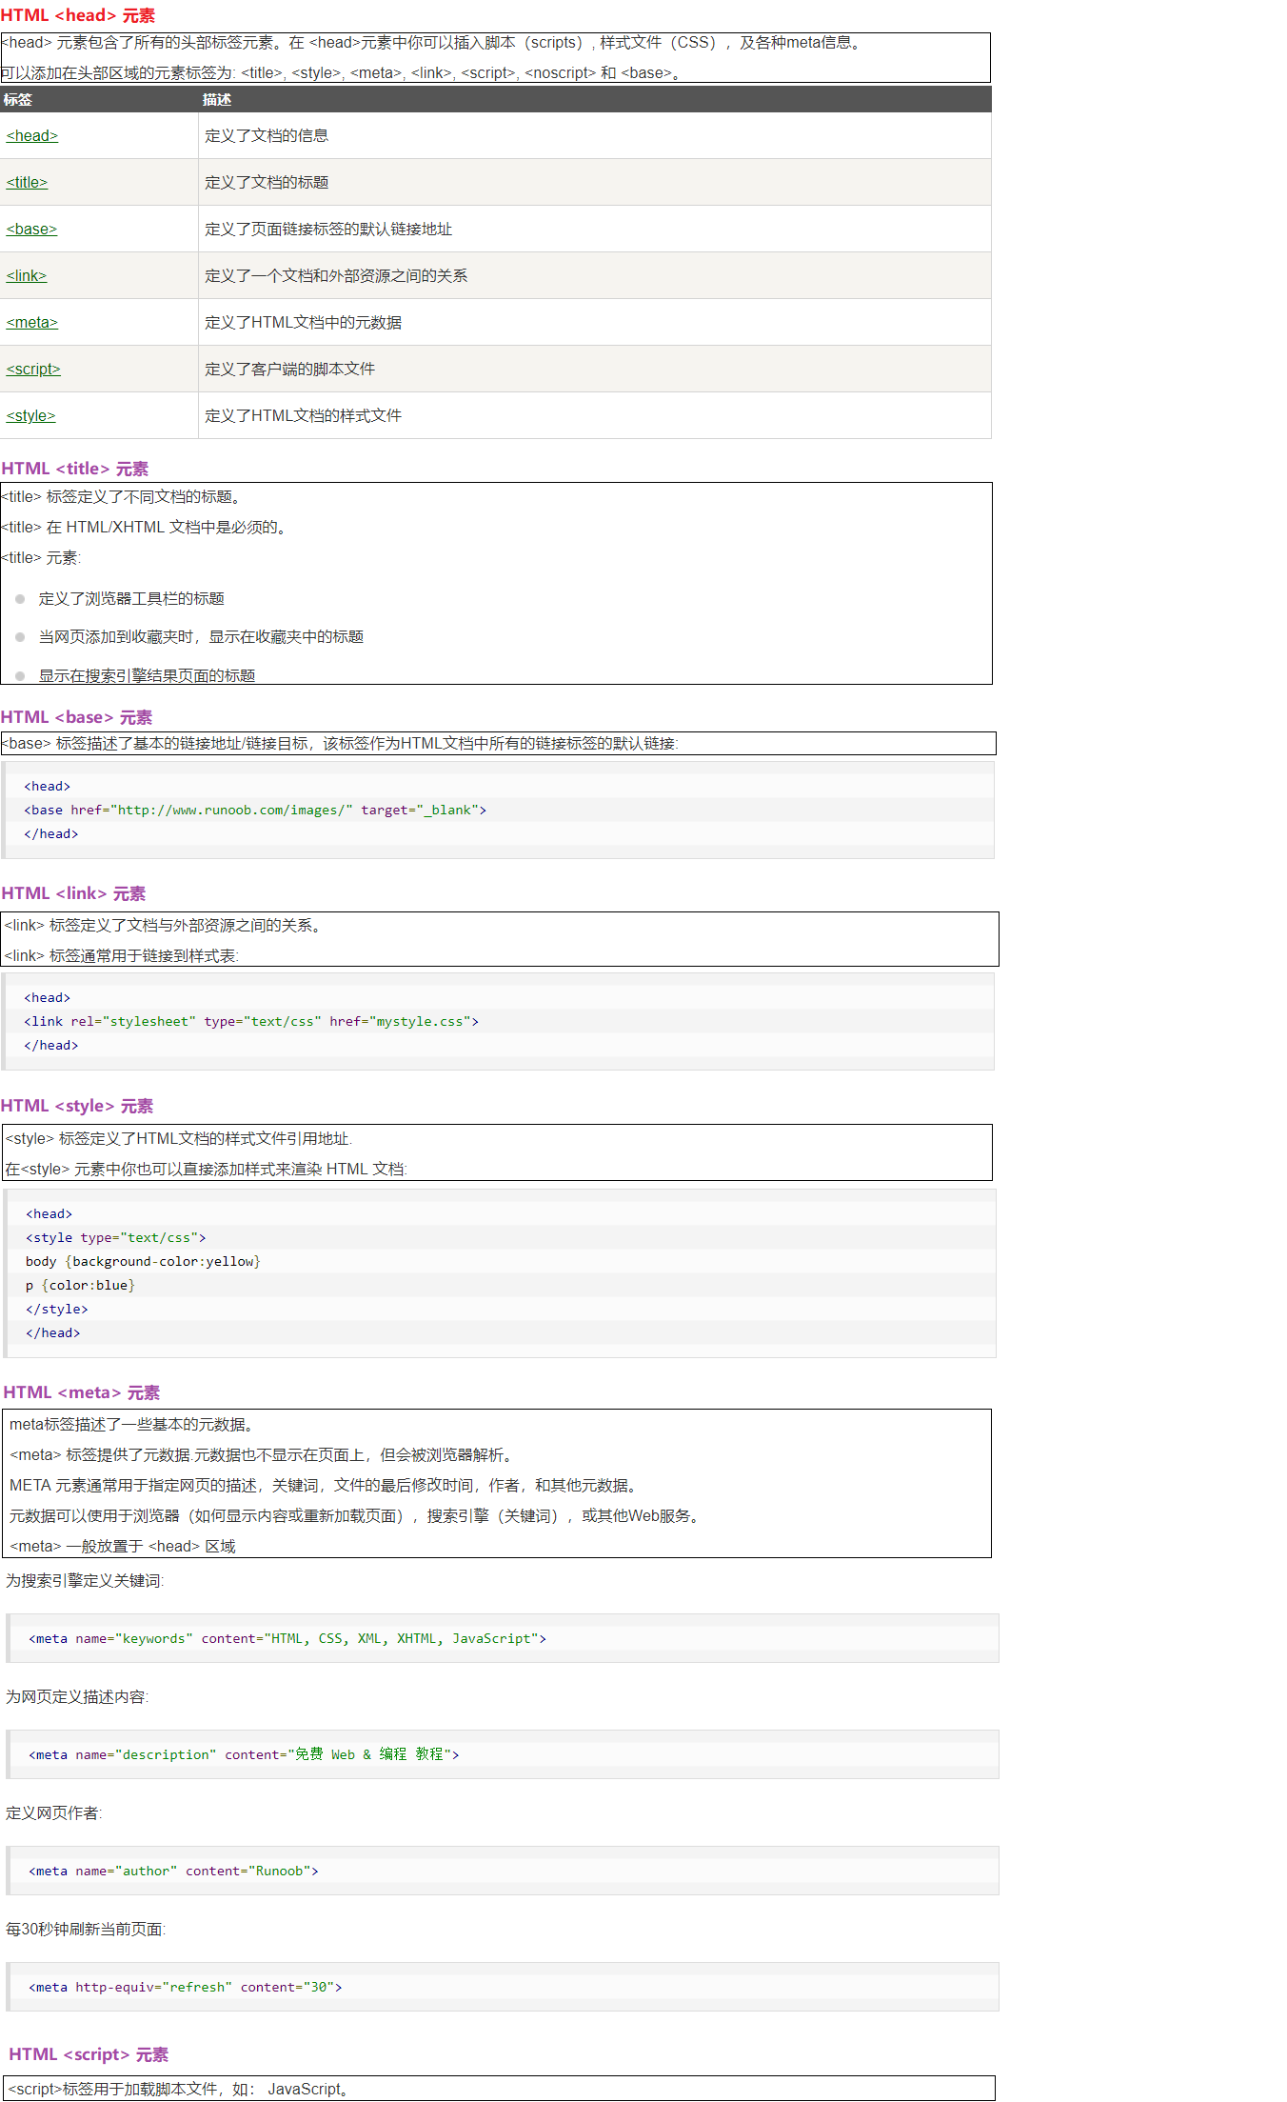Open the <style> tag reference link
Viewport: 1287px width, 2102px height.
(31, 416)
